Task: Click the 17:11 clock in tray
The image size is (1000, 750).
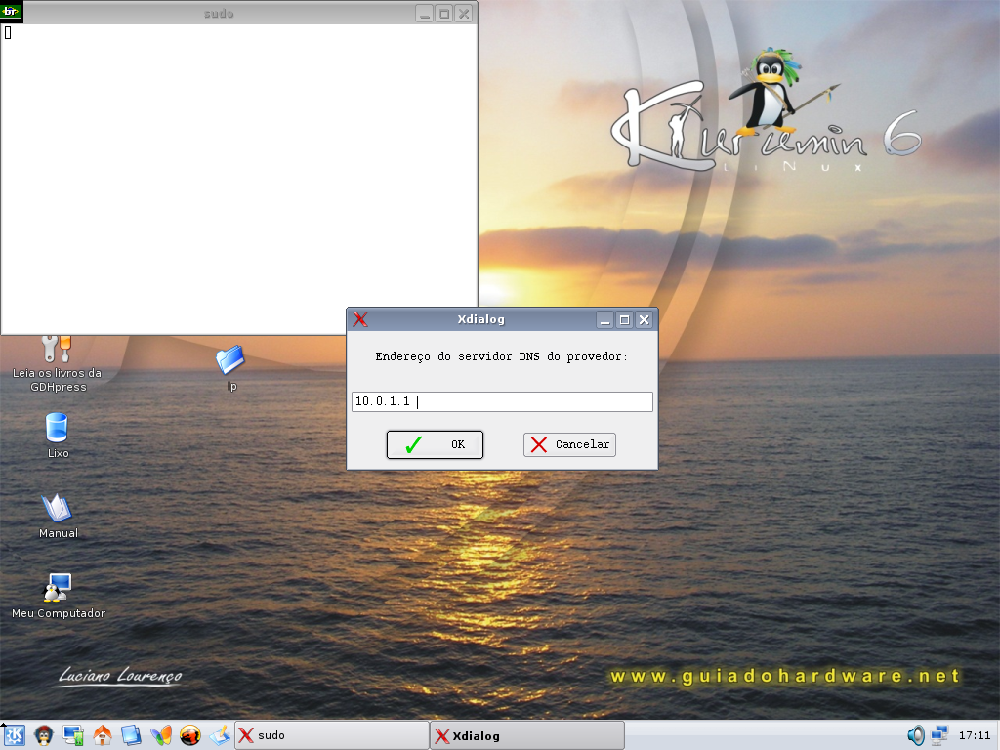Action: click(975, 735)
